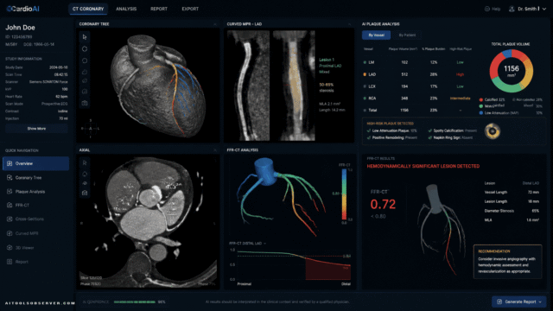Click the camera snapshot icon in Axial toolbar
This screenshot has height=311, width=553.
(x=85, y=193)
